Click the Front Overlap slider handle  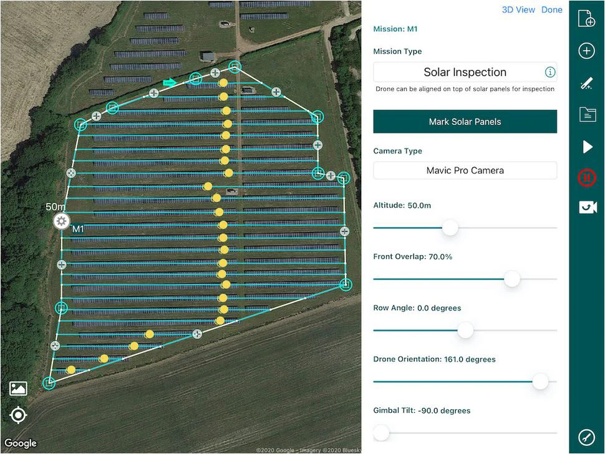click(512, 279)
